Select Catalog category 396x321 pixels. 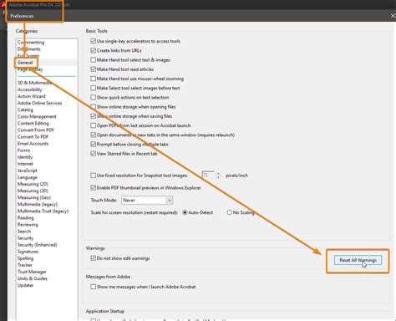pyautogui.click(x=25, y=110)
